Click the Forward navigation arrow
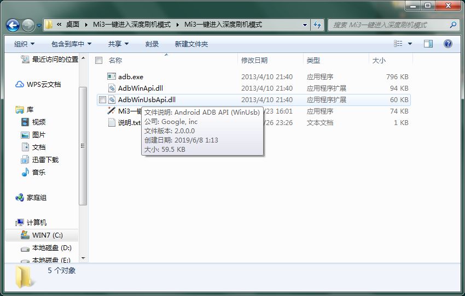465x296 pixels. tap(28, 26)
